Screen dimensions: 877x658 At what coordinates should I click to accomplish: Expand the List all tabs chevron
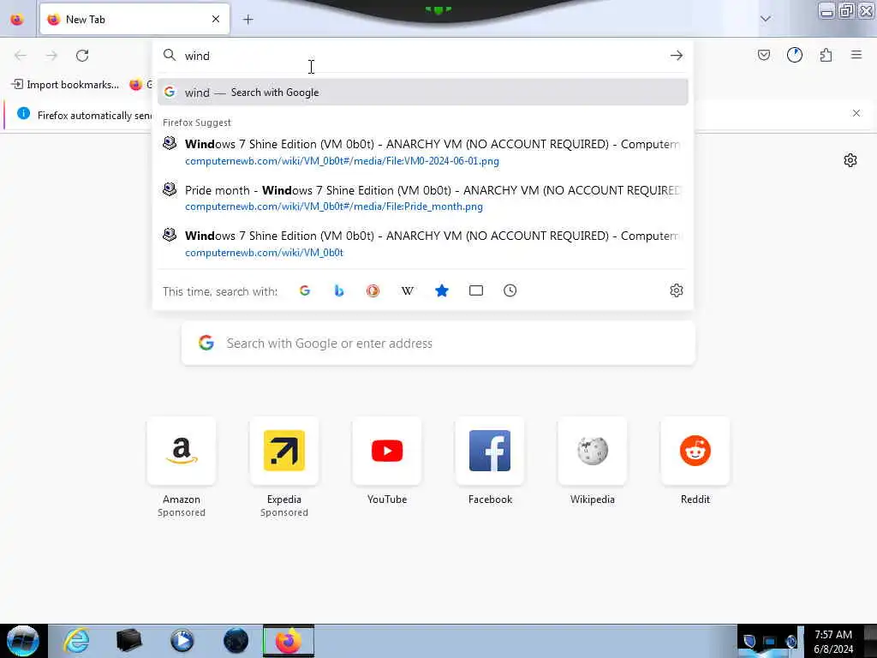[765, 19]
